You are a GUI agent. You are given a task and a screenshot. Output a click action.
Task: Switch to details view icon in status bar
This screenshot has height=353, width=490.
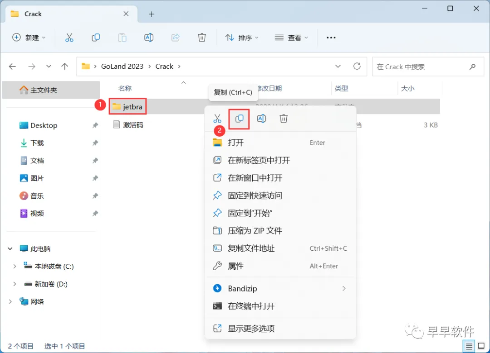click(x=469, y=346)
